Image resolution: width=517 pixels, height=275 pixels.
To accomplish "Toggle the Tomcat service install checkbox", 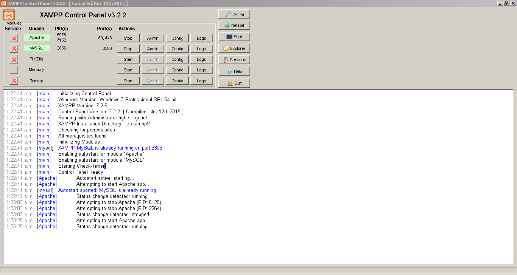I will pos(14,80).
